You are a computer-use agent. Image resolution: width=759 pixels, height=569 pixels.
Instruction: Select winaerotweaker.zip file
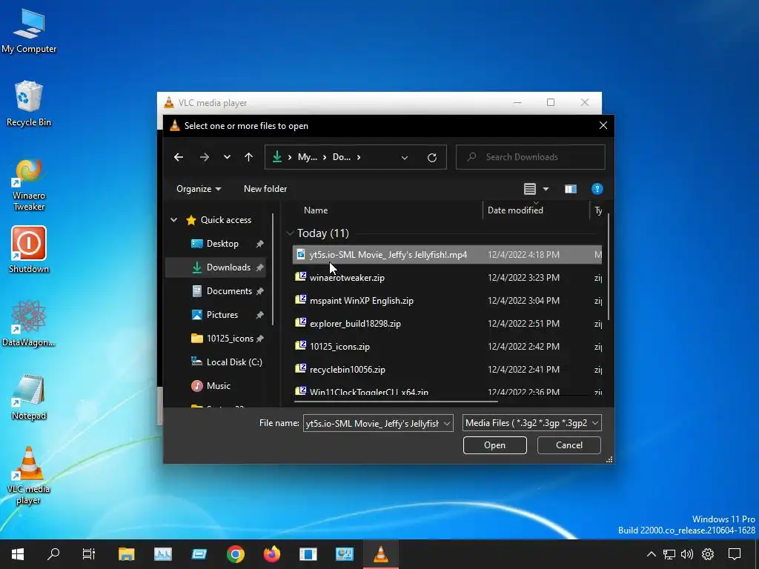pyautogui.click(x=347, y=278)
